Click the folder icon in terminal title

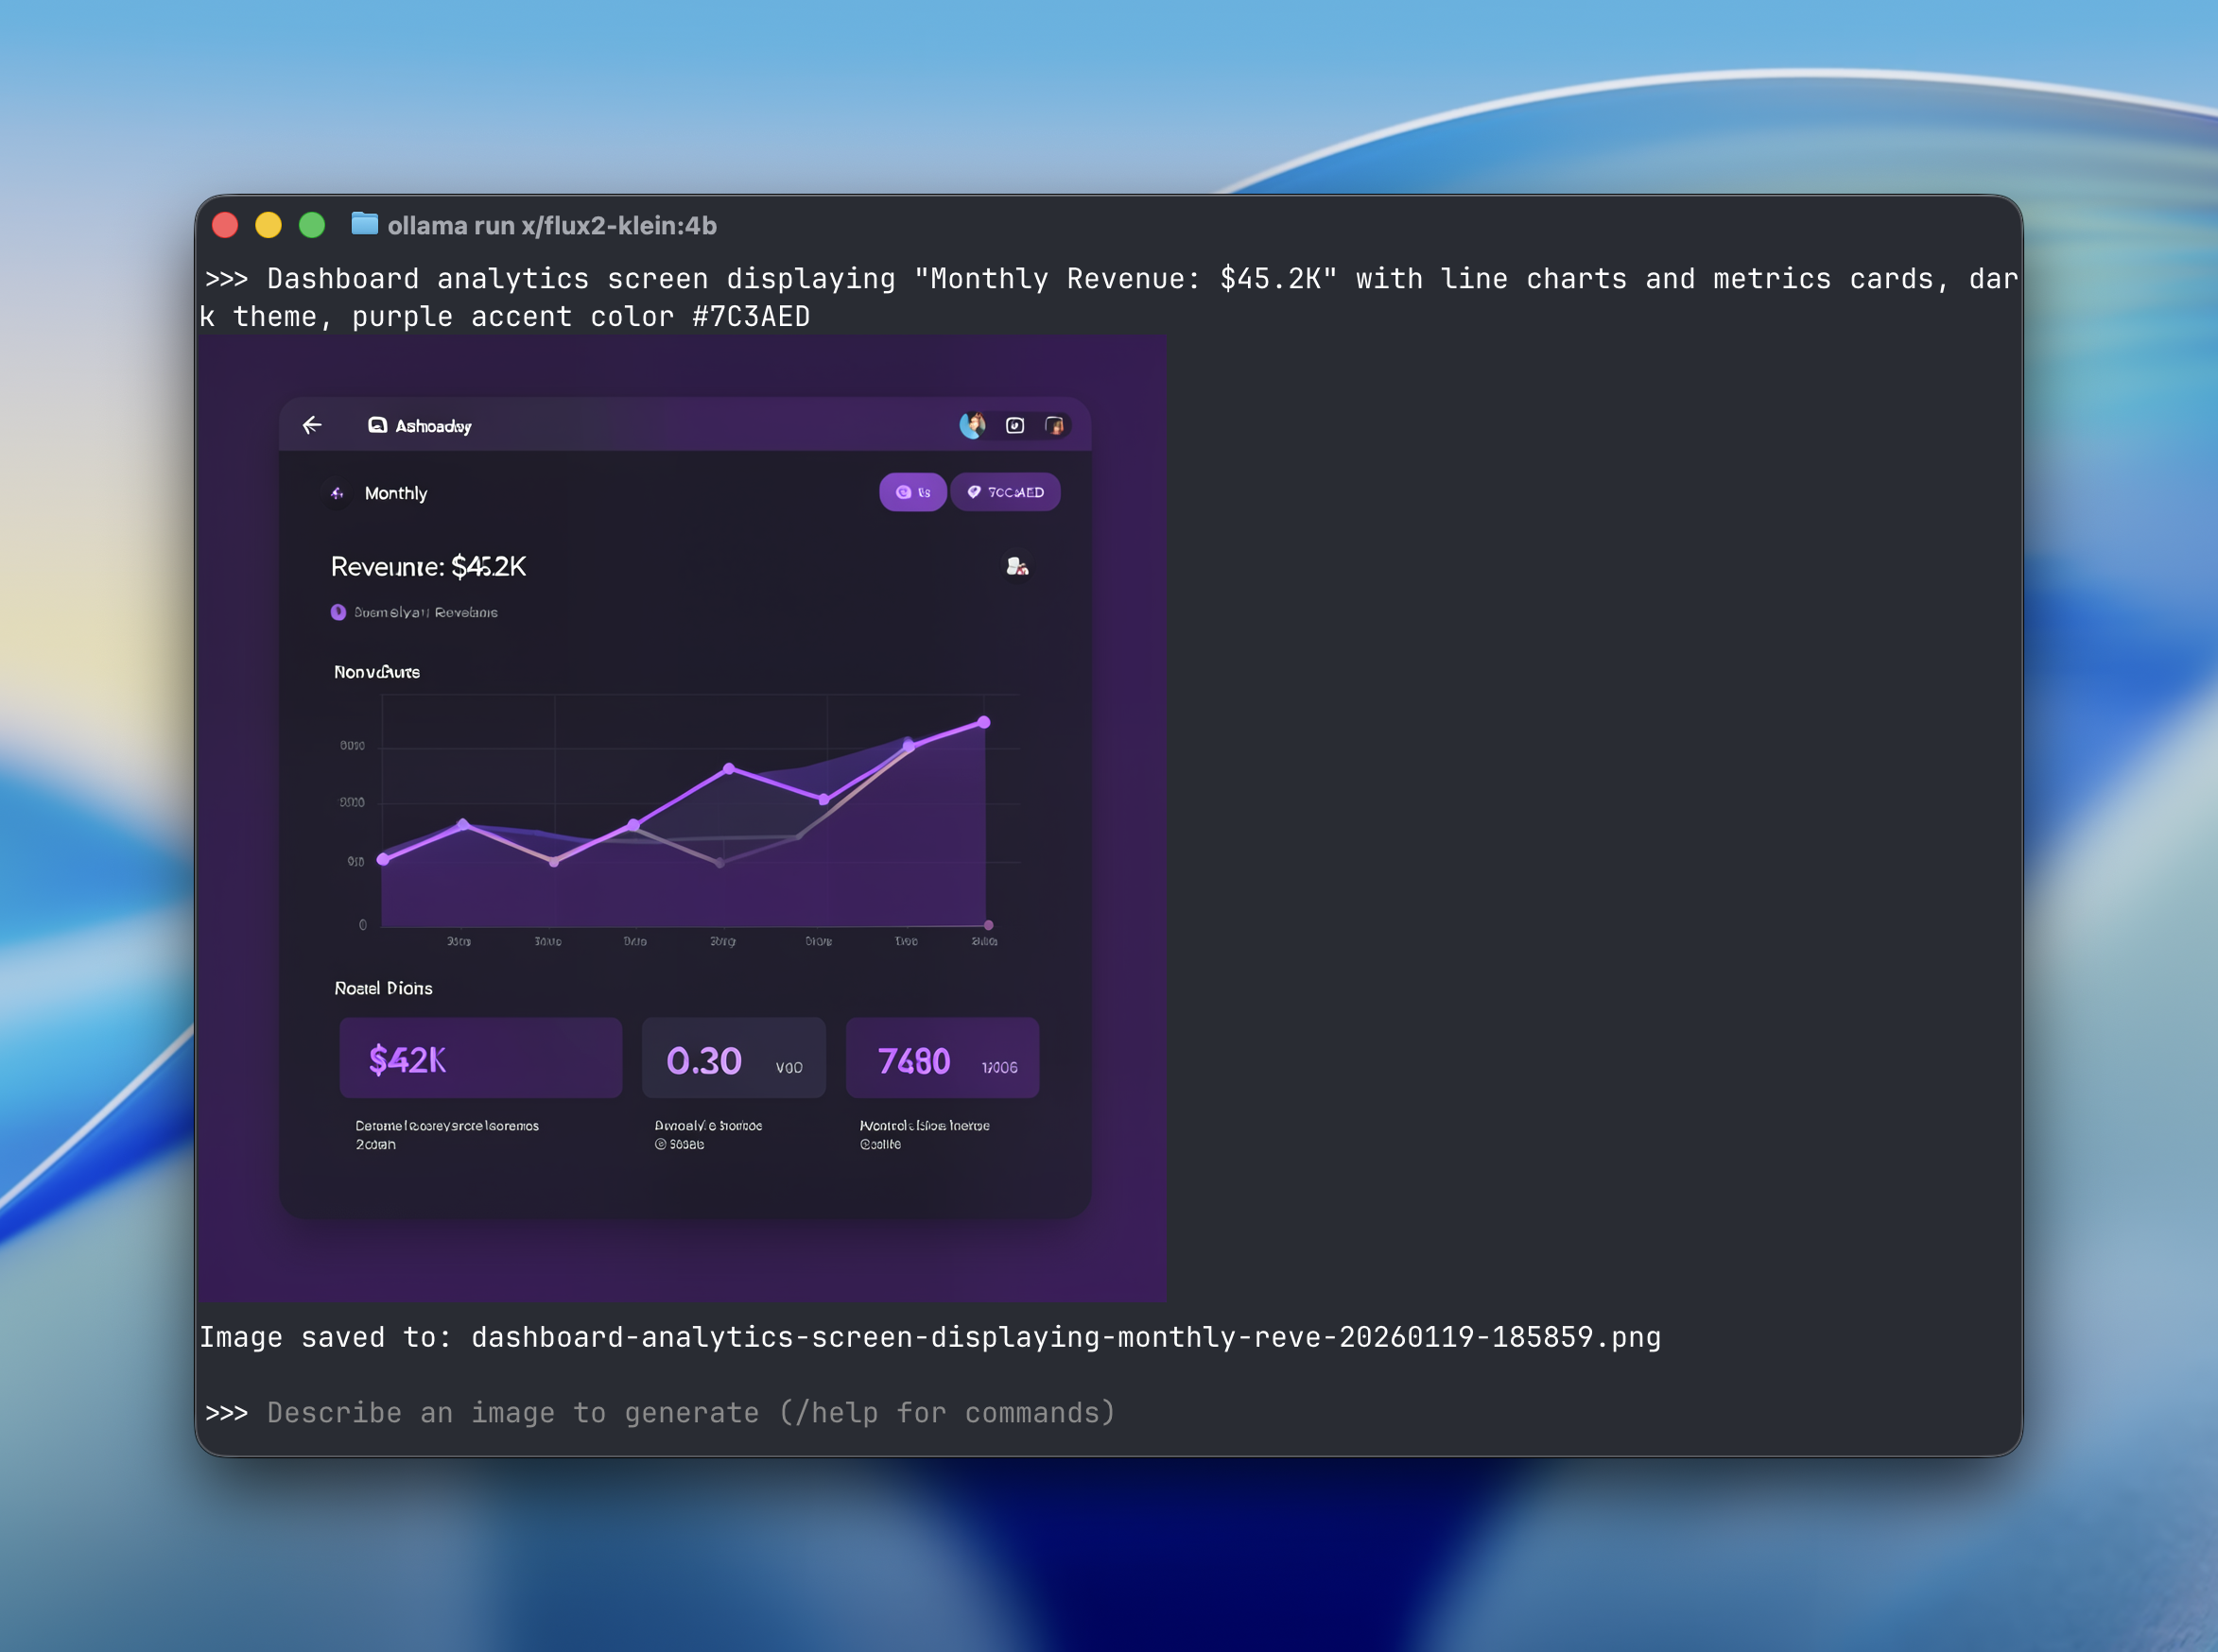[364, 224]
